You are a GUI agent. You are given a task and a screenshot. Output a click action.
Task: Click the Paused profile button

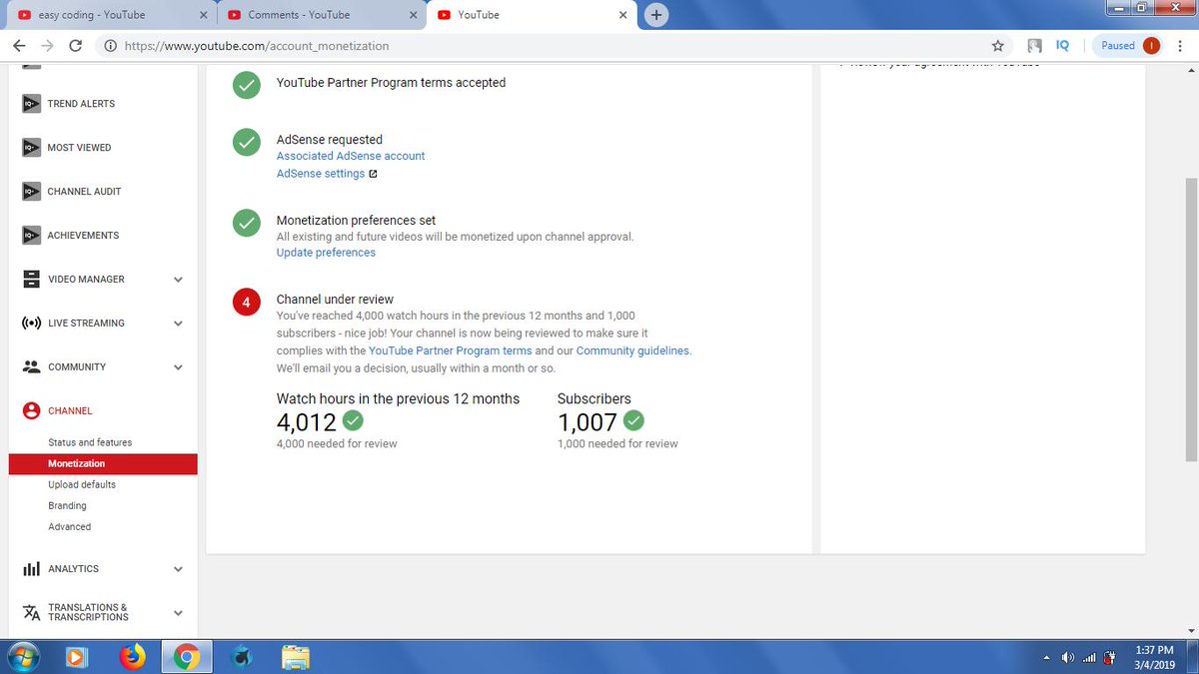click(x=1126, y=46)
